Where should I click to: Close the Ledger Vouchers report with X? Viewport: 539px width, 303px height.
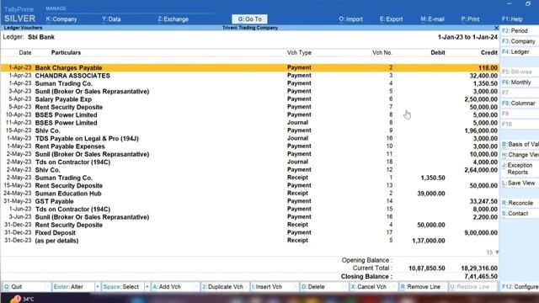pos(496,28)
